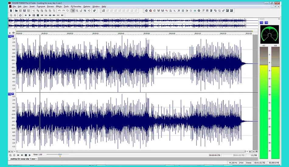Open the Transport menu
The height and width of the screenshot is (167, 289).
point(41,6)
